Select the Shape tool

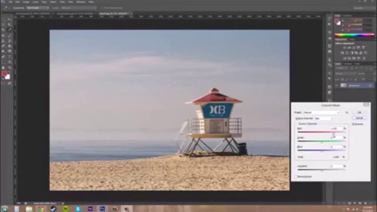pos(9,62)
